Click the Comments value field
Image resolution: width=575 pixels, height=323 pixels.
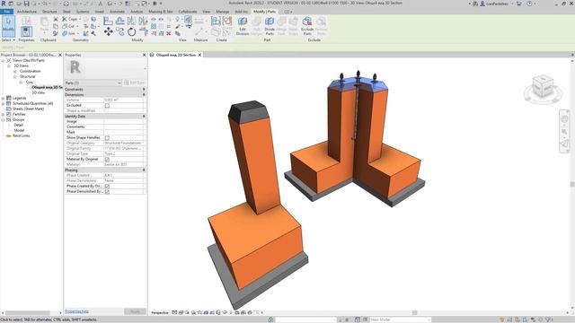pyautogui.click(x=125, y=127)
